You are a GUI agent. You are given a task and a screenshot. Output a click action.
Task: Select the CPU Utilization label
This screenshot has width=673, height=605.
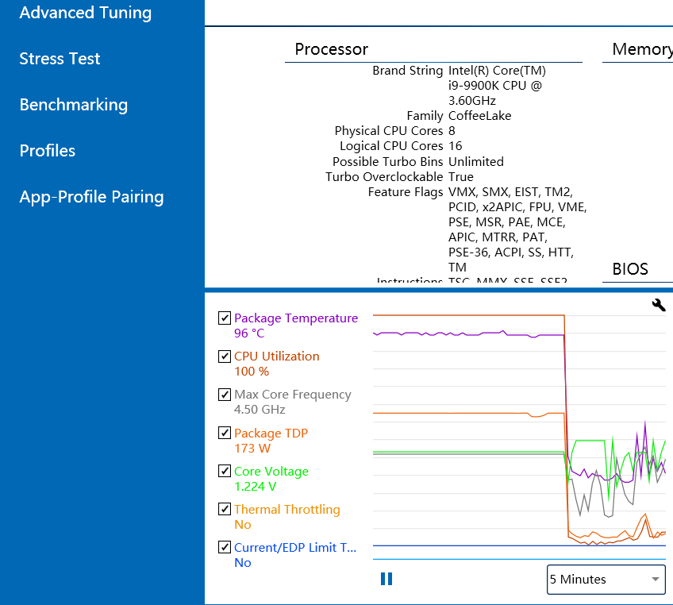pos(276,356)
